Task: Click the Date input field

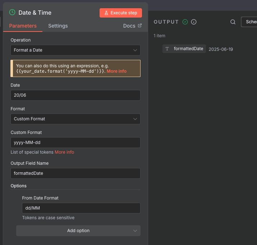Action: (75, 95)
